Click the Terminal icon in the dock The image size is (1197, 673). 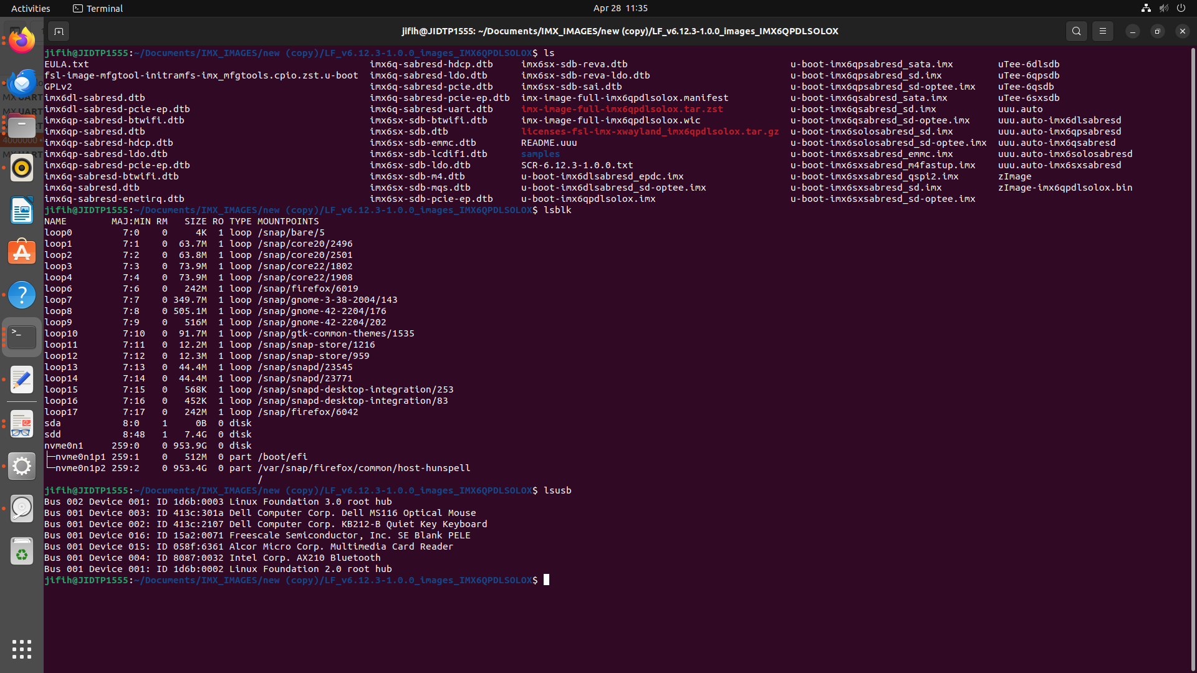(x=22, y=336)
